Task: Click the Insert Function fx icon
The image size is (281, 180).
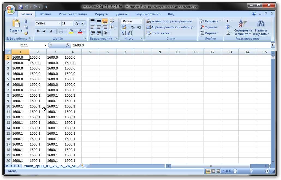Action: (x=68, y=45)
